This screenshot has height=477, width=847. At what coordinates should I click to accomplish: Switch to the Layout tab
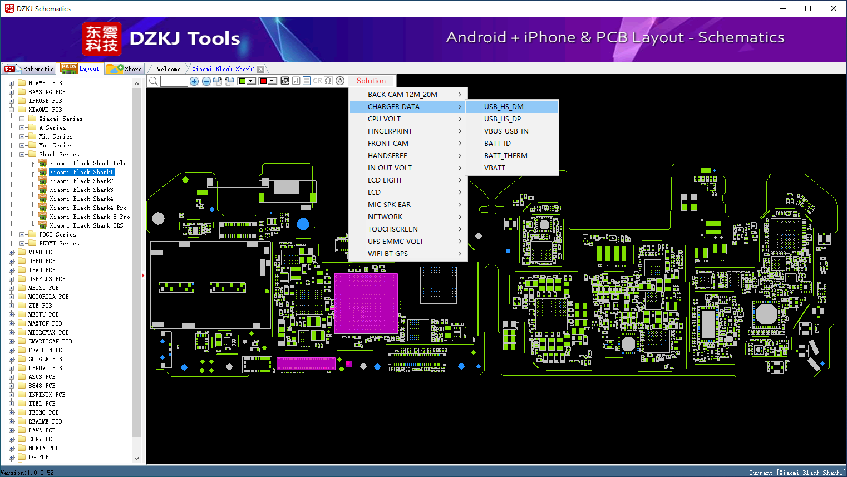(81, 68)
